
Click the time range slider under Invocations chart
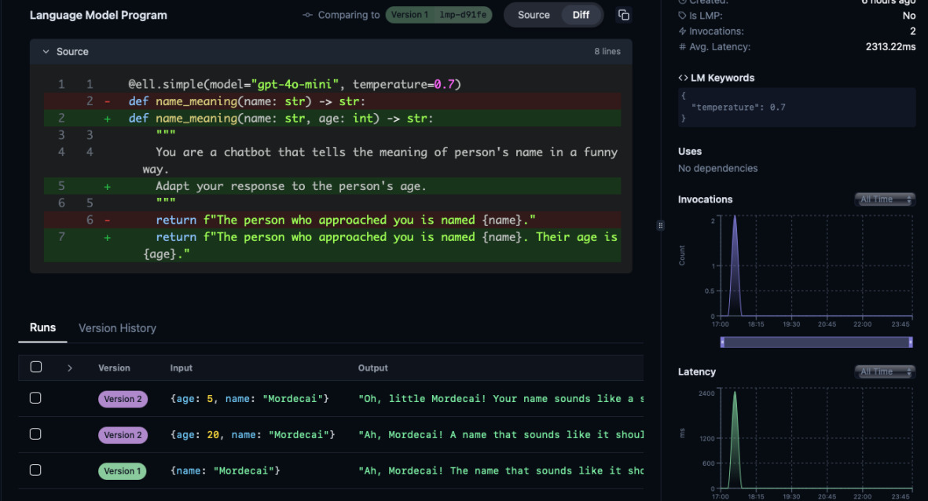click(815, 342)
